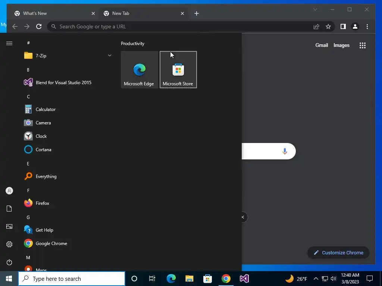Open the weather widget showing 26°F

[x=296, y=279]
